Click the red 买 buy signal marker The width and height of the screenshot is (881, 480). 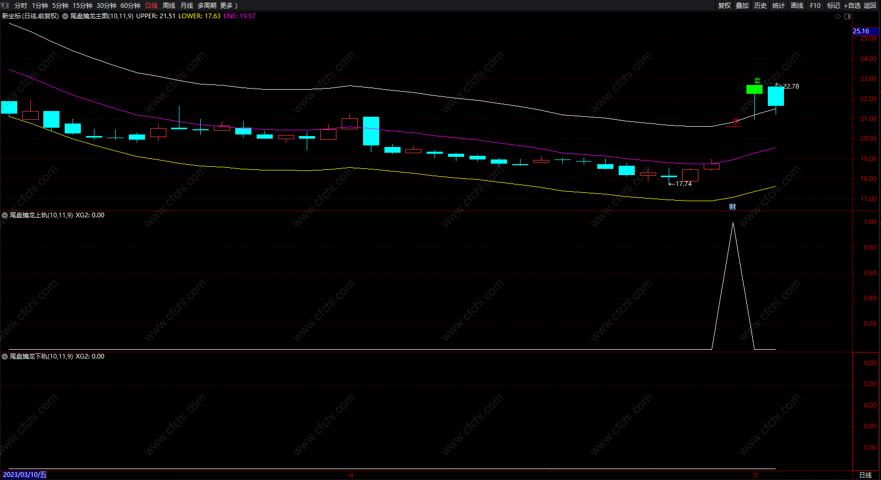[x=736, y=122]
